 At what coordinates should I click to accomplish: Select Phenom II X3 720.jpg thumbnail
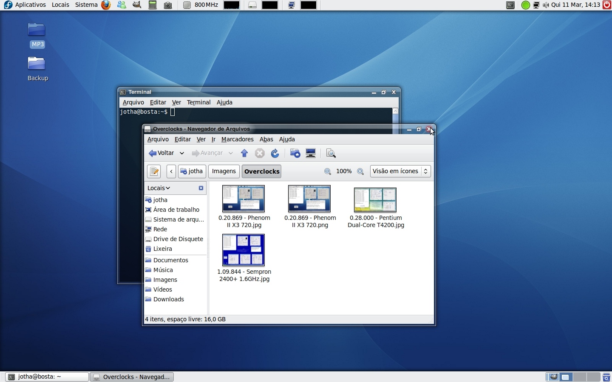pyautogui.click(x=244, y=199)
